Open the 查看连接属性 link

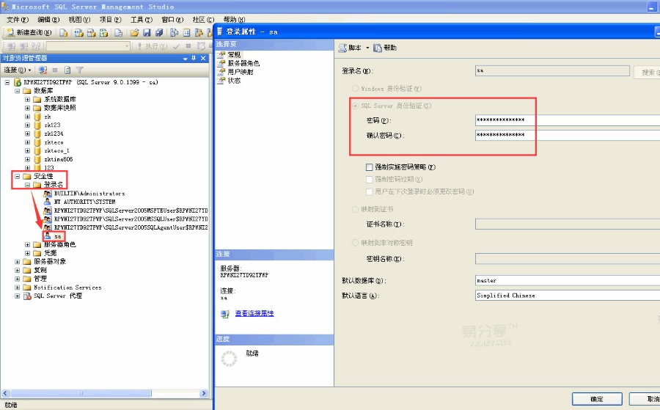[254, 313]
